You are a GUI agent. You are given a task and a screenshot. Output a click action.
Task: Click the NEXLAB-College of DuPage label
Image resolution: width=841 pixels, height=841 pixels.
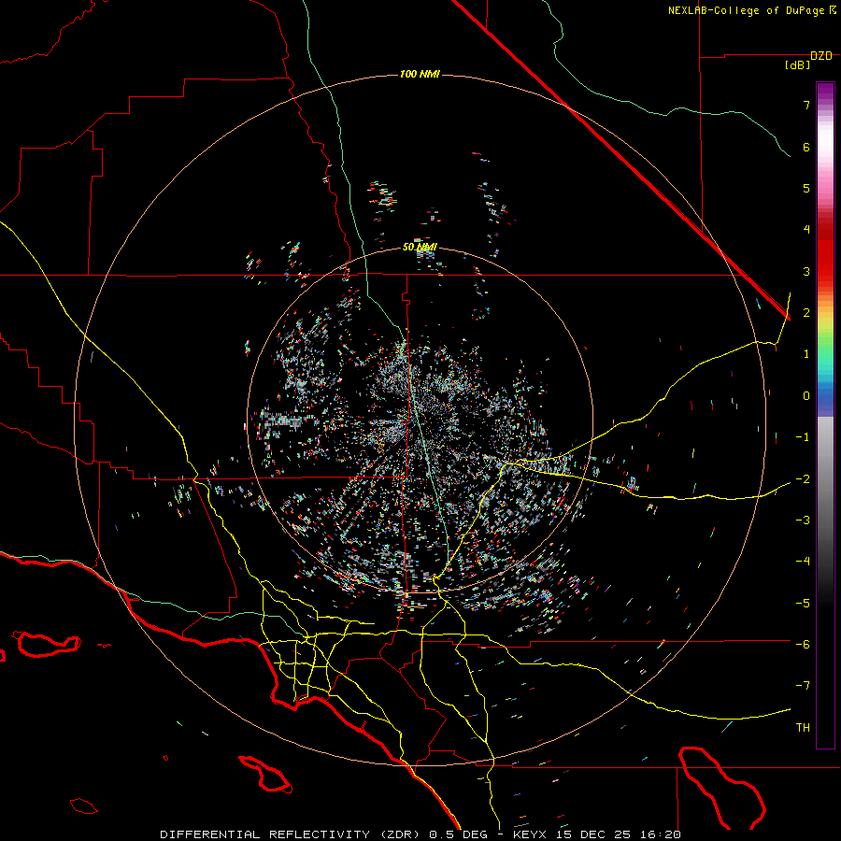click(747, 10)
